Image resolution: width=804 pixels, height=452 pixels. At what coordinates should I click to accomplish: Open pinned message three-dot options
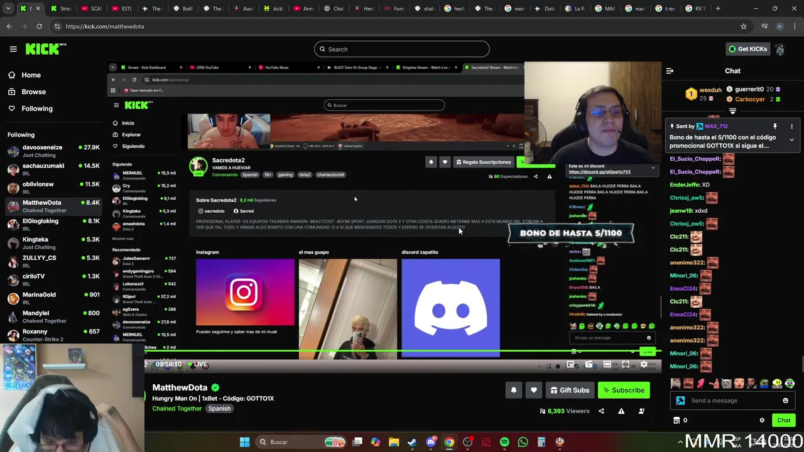pos(791,126)
